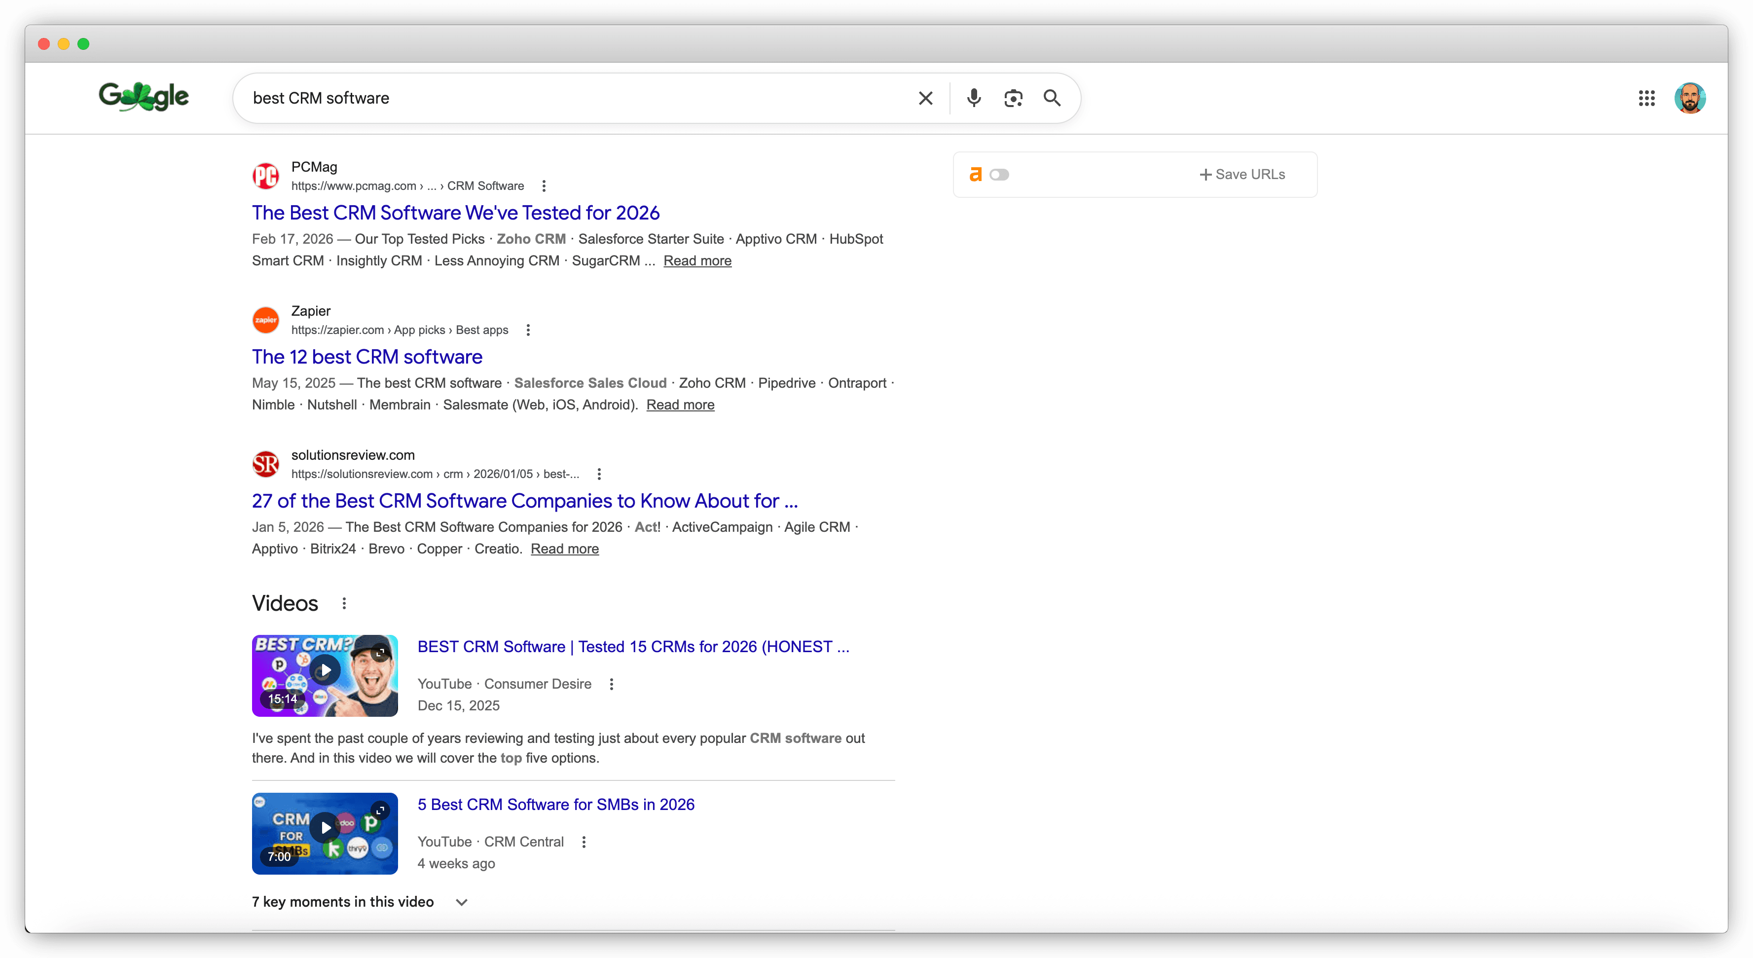1753x958 pixels.
Task: Open three-dot menu for solutionsreview.com result
Action: point(598,474)
